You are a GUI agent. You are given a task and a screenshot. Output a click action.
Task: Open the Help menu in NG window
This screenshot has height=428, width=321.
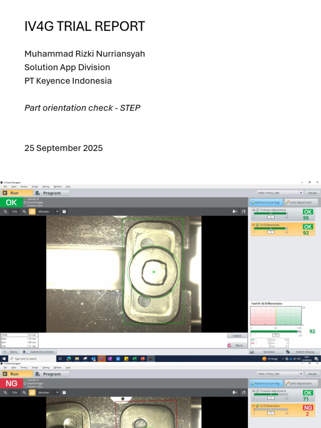(x=68, y=368)
